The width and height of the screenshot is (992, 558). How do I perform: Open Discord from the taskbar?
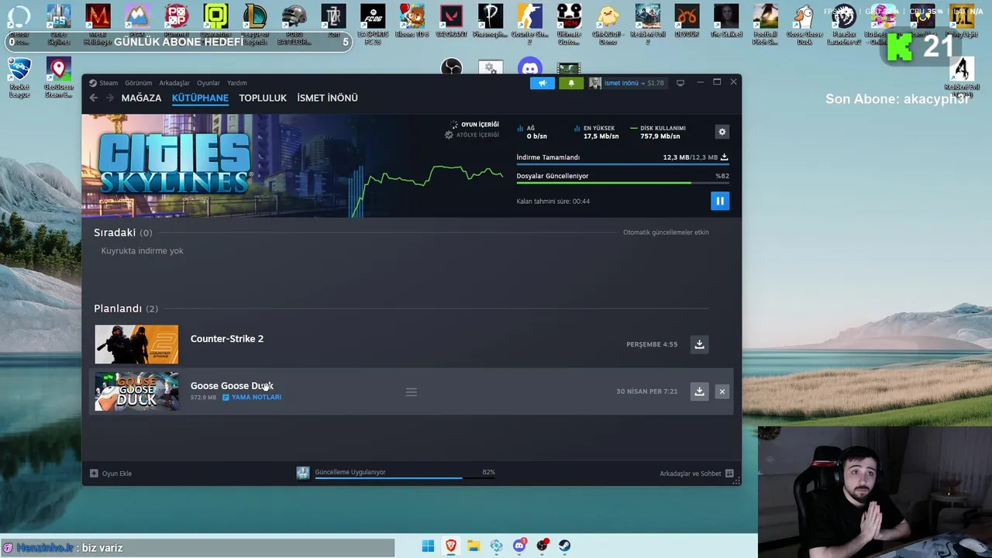[519, 546]
